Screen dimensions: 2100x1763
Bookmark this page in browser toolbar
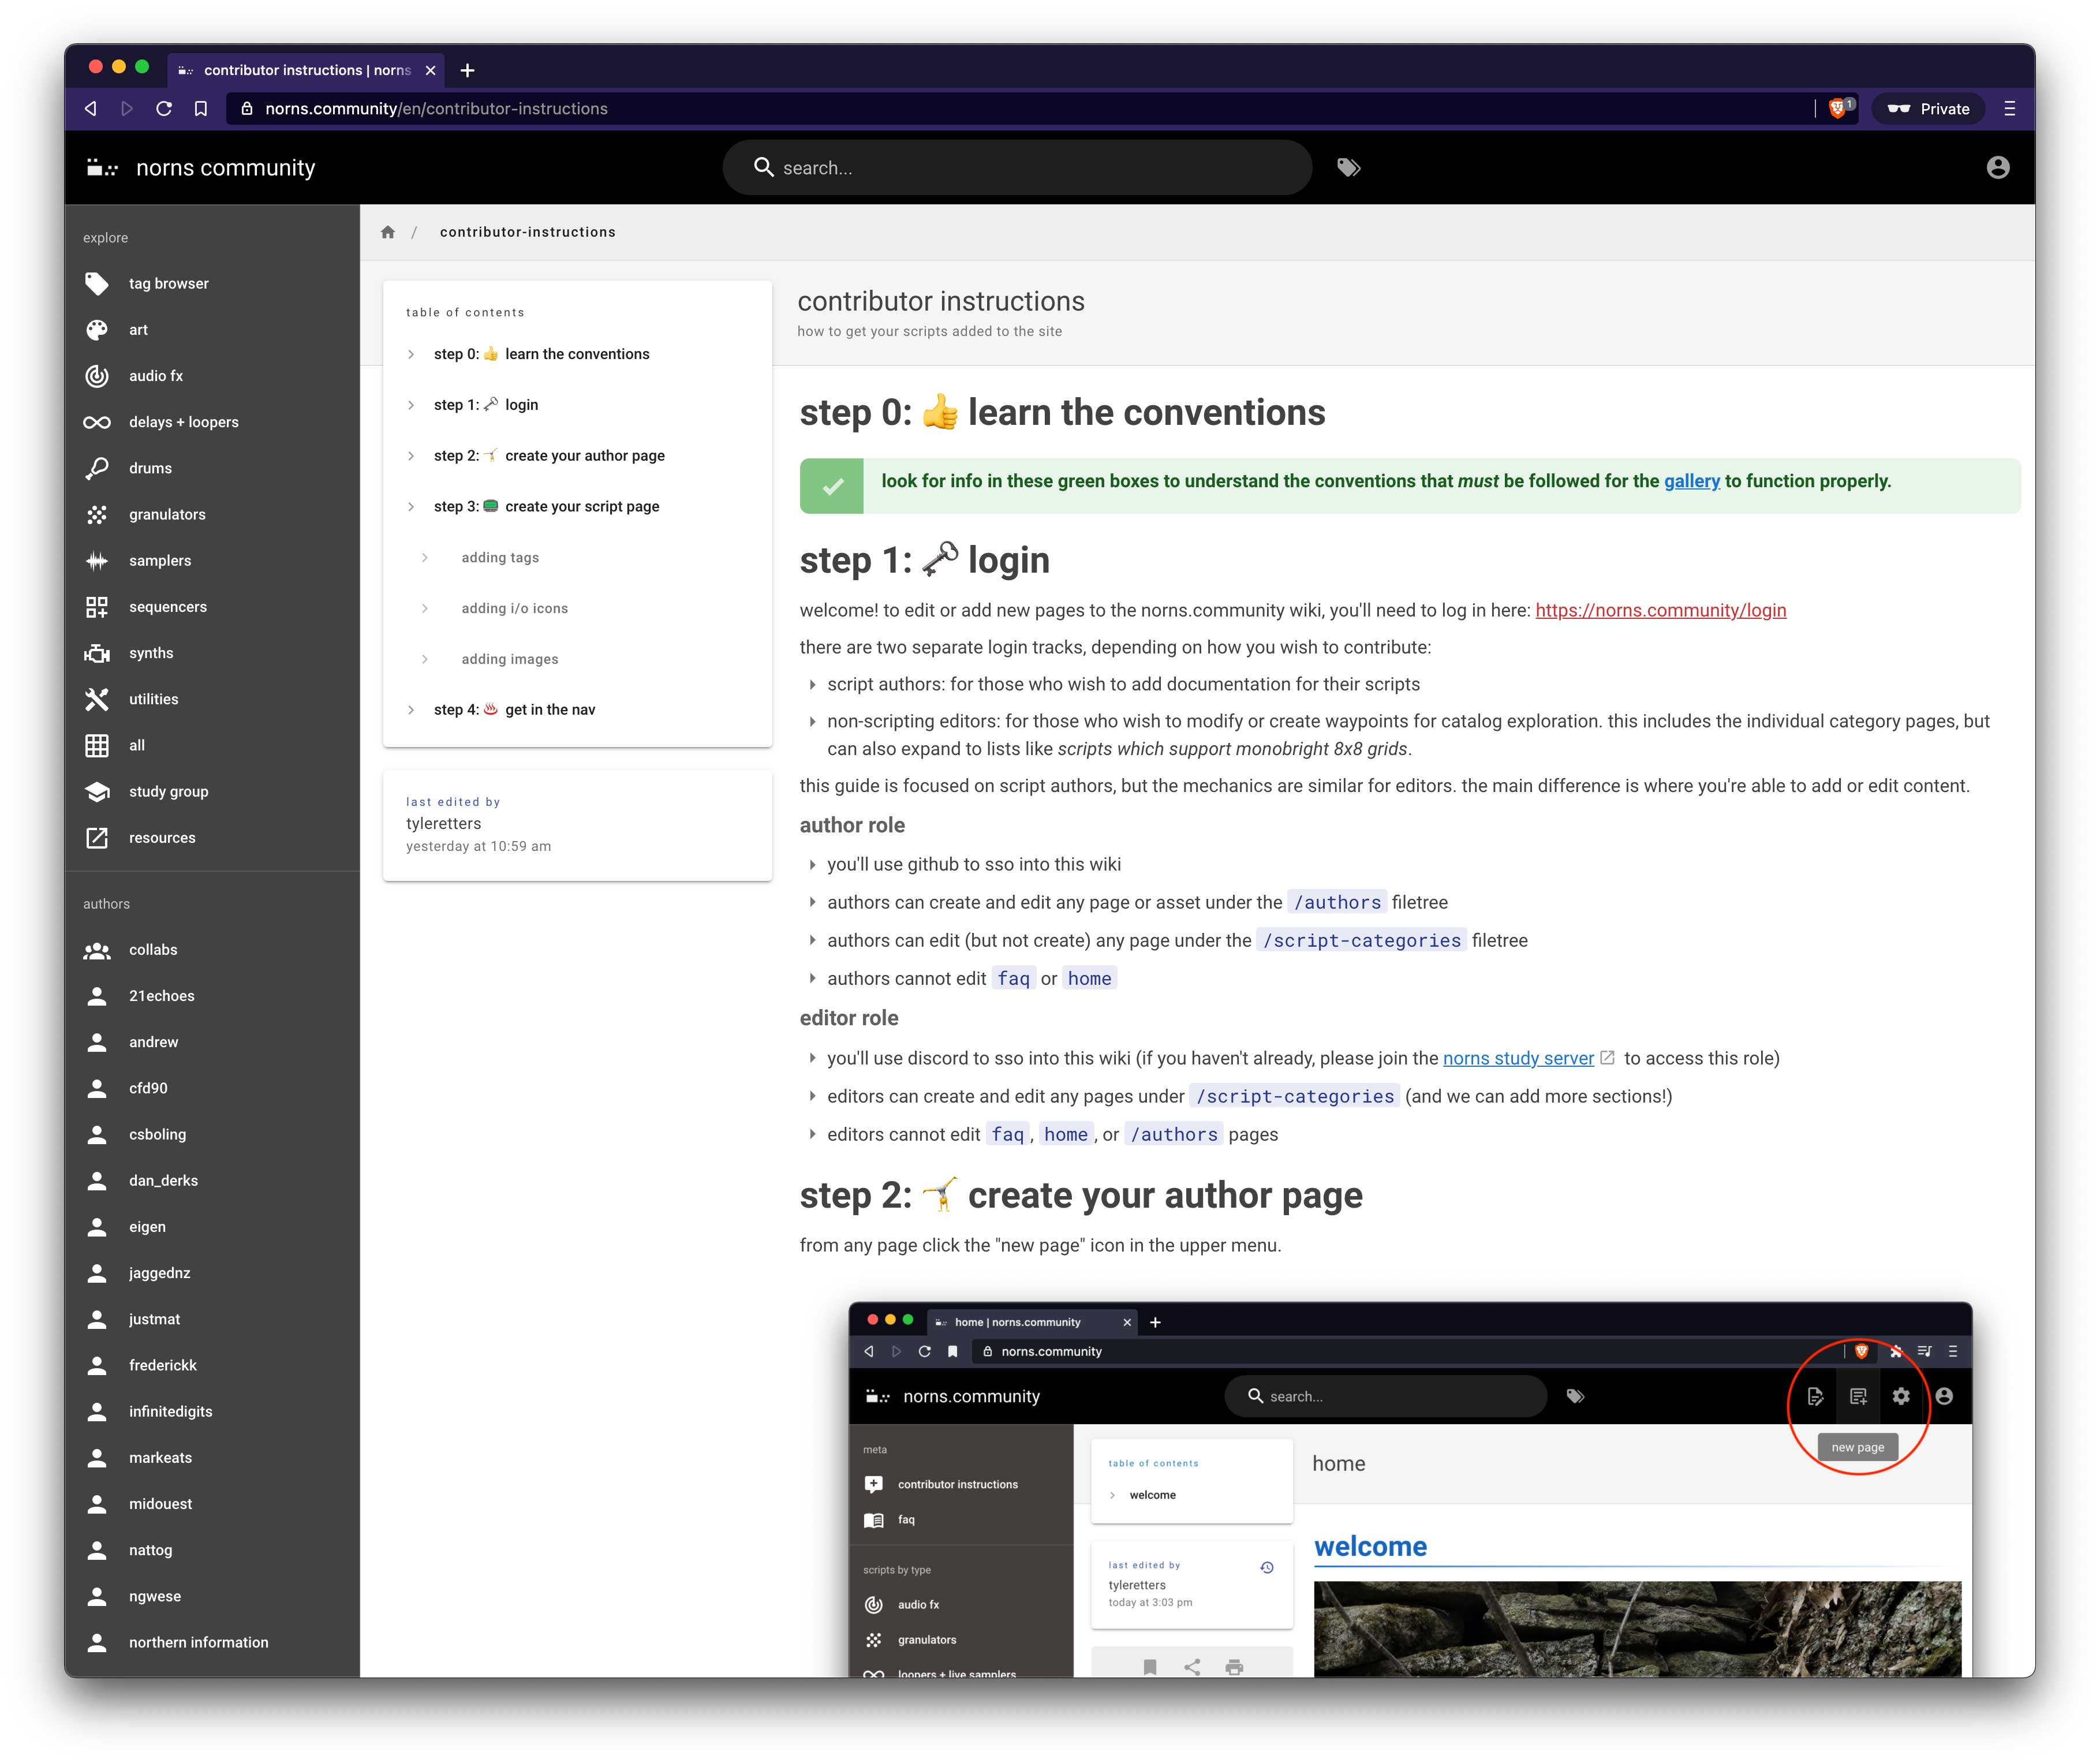(201, 109)
